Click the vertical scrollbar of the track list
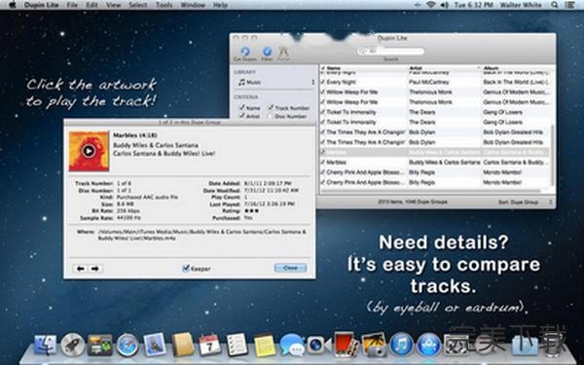This screenshot has height=365, width=584. coord(552,157)
